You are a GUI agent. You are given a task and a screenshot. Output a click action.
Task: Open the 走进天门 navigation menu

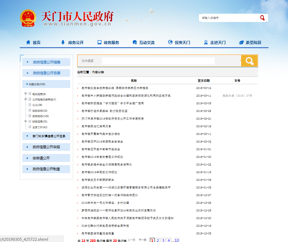coord(218,42)
